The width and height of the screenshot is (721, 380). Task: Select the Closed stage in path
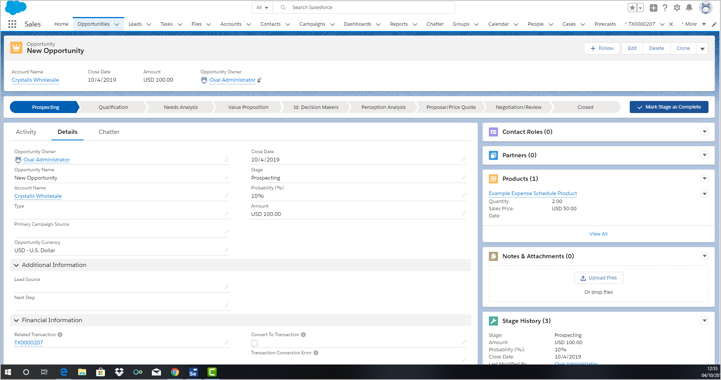point(585,107)
